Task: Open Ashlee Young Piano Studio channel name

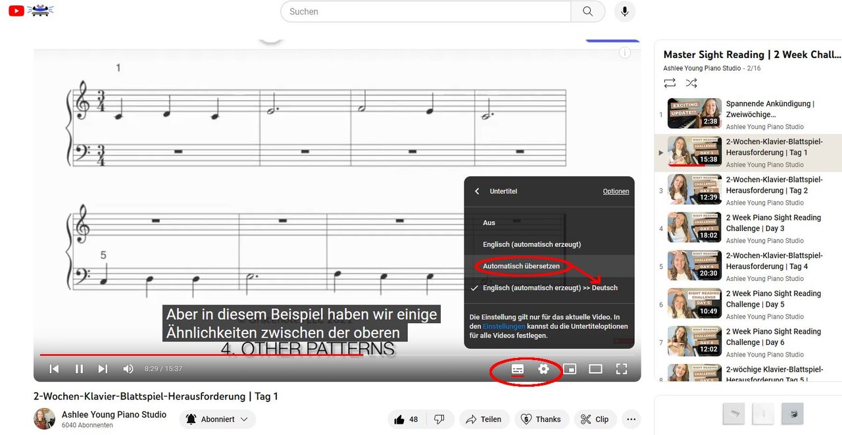Action: [x=114, y=415]
